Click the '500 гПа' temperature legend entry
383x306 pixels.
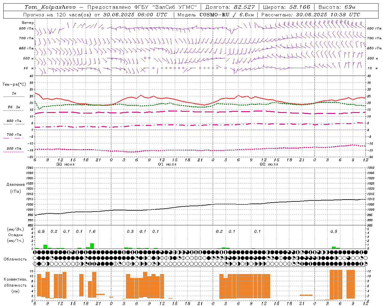pos(14,149)
